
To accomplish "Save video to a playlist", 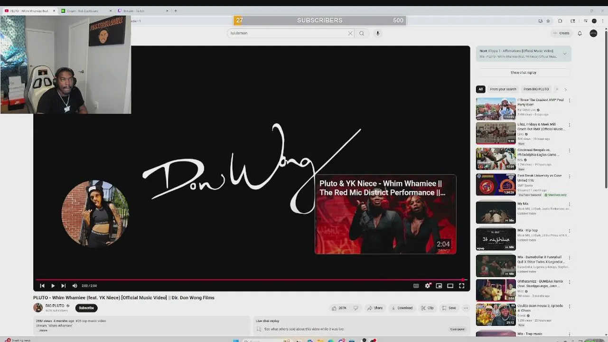I will click(x=449, y=308).
